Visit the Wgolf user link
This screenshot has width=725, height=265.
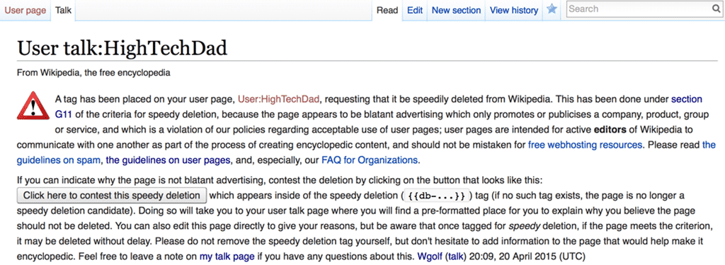click(430, 257)
